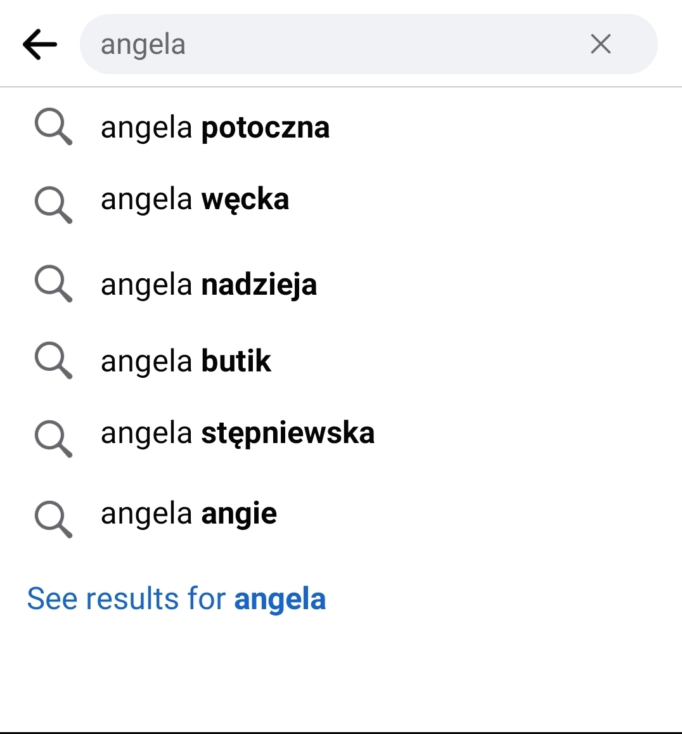Tap the back arrow icon

40,44
